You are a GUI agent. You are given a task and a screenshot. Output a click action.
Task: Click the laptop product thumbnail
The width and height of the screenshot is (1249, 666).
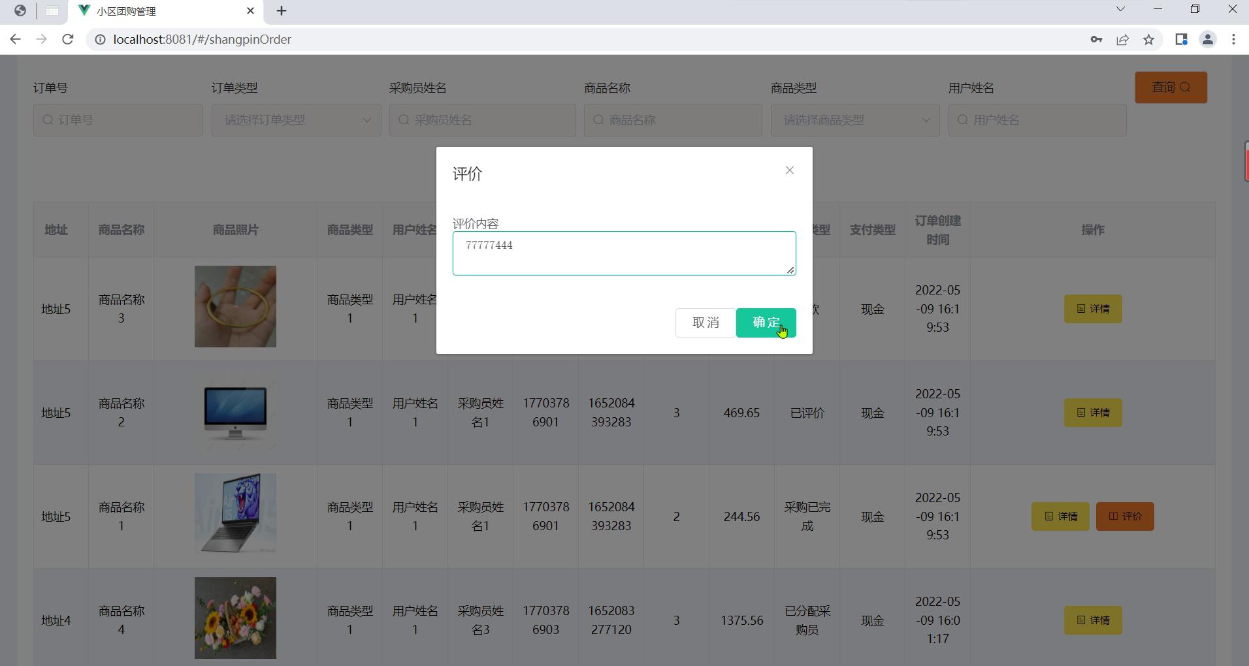(x=235, y=514)
